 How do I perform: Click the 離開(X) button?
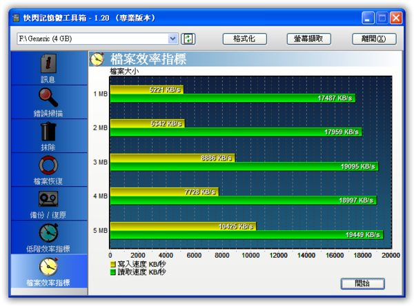click(x=374, y=39)
